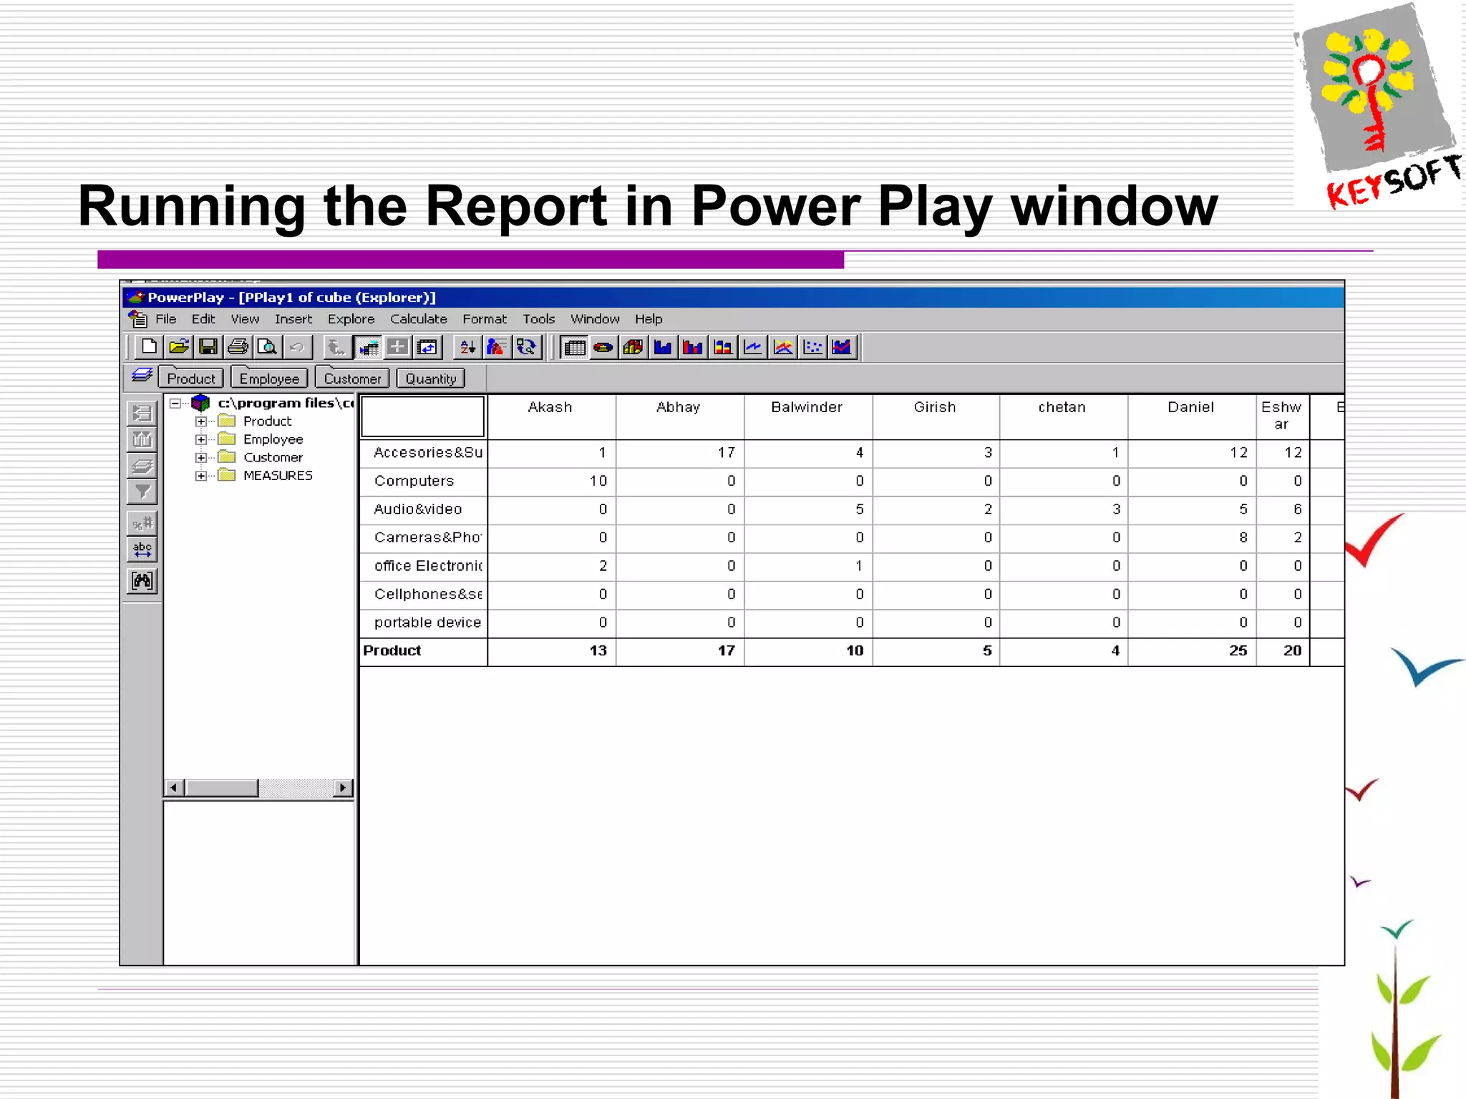Click the sidebar binoculars find icon
Screen dimensions: 1466x1099
pos(142,580)
